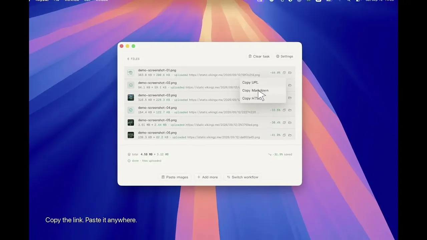Open Settings
Viewport: 427px width, 240px height.
285,56
